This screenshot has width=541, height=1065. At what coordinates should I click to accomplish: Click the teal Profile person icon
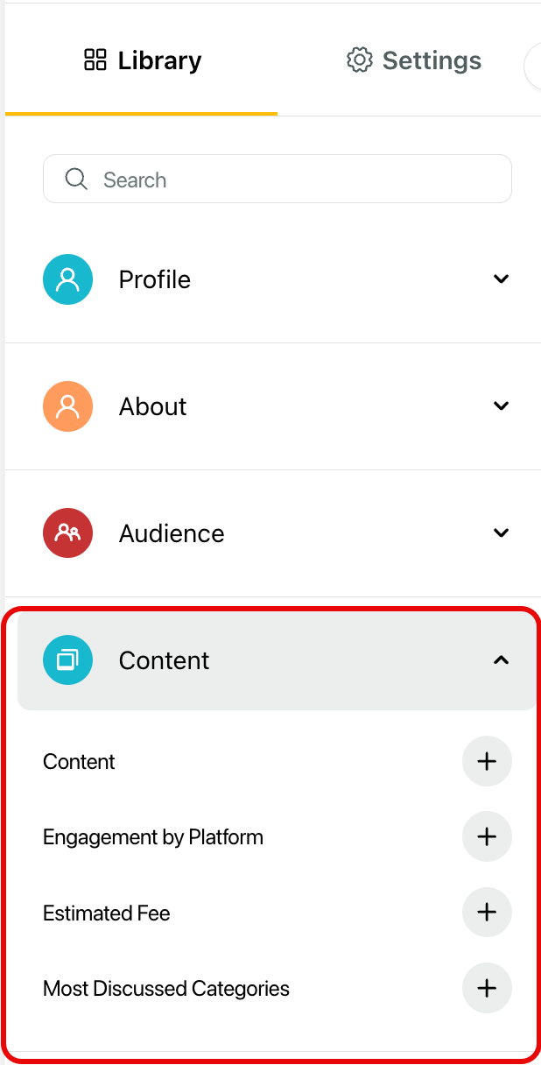coord(67,279)
